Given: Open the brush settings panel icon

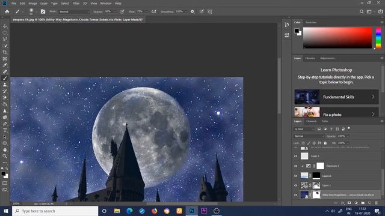Looking at the screenshot, I should click(43, 11).
